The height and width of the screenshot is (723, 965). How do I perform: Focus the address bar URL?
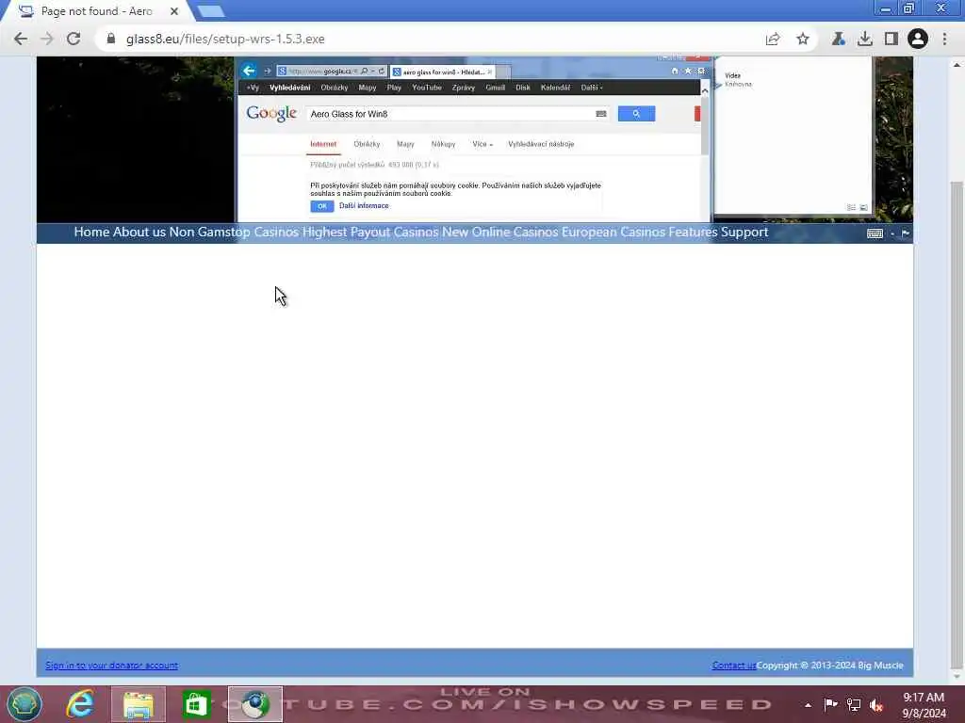coord(431,39)
